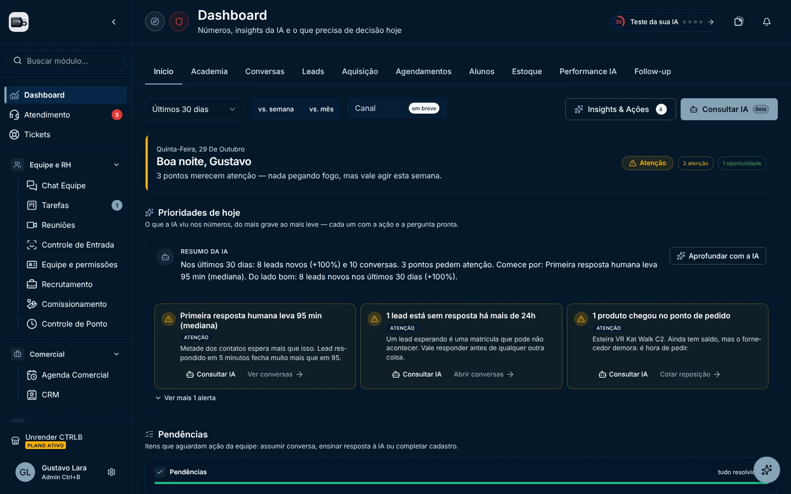The image size is (791, 494).
Task: Click the GL user avatar
Action: [25, 472]
